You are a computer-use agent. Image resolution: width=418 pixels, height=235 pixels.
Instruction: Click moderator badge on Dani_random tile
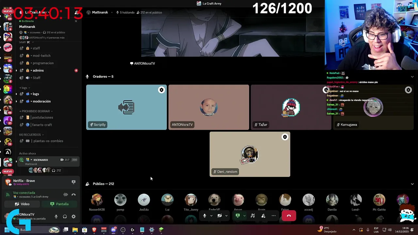pyautogui.click(x=285, y=137)
